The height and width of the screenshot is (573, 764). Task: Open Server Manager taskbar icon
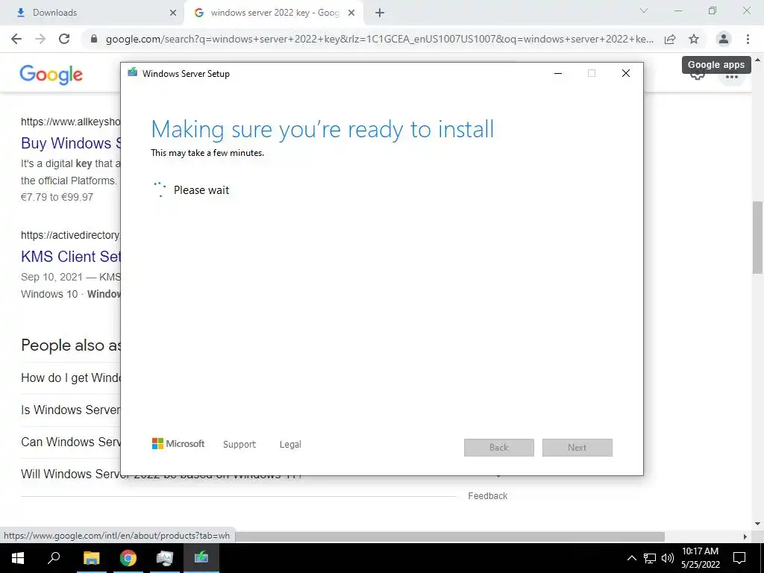pyautogui.click(x=165, y=558)
